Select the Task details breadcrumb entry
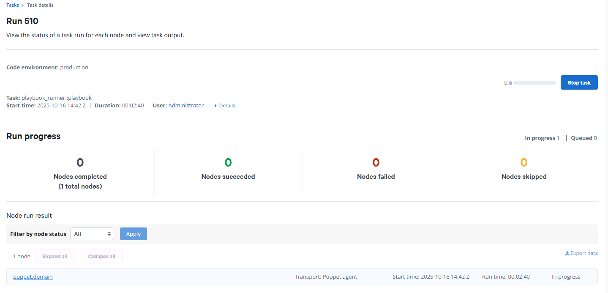608x293 pixels. 40,5
